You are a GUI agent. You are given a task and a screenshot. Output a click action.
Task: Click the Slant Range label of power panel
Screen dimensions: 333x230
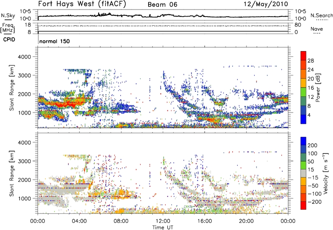12,88
